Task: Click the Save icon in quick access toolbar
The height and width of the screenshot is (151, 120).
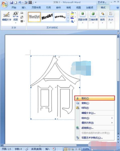Action: [12, 3]
